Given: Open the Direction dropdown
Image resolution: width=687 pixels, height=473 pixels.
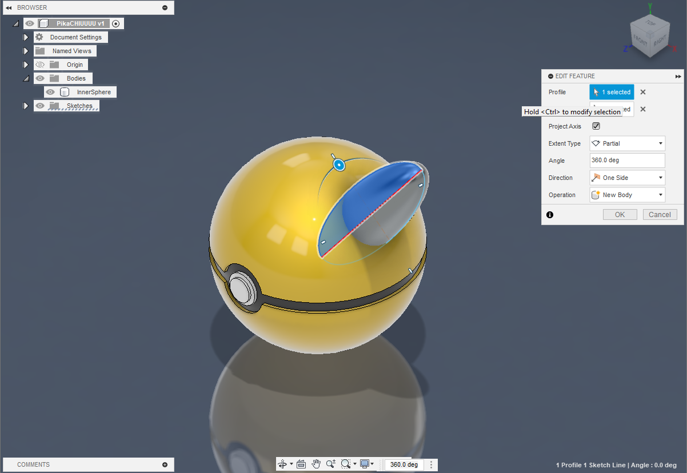Looking at the screenshot, I should pos(628,178).
